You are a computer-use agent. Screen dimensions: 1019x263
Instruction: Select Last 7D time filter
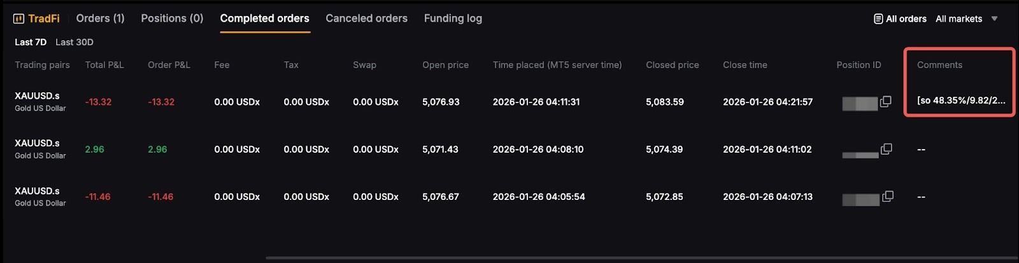(x=31, y=42)
